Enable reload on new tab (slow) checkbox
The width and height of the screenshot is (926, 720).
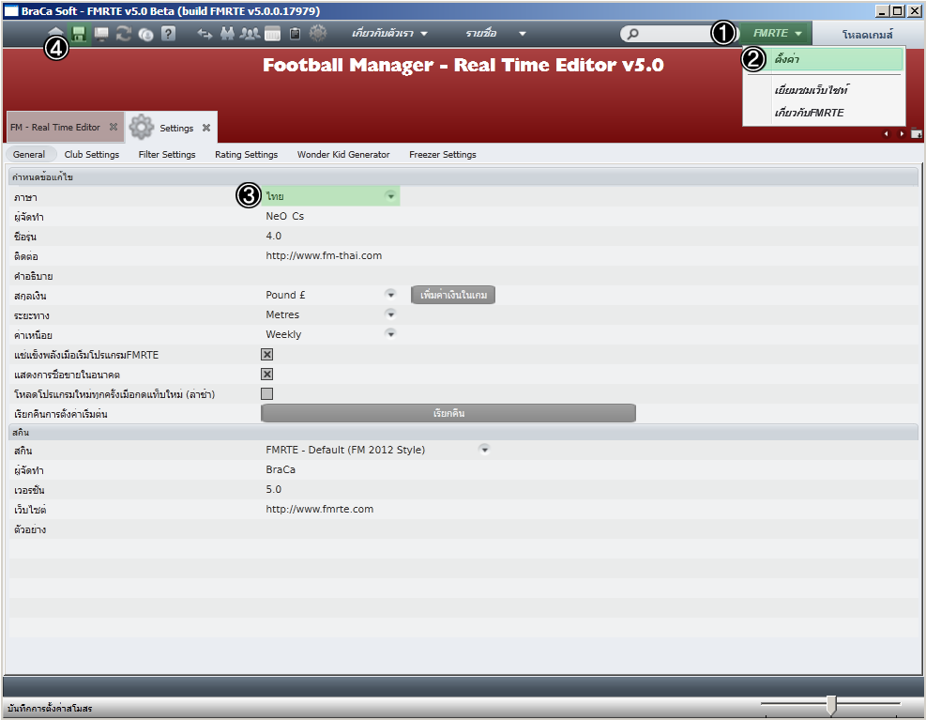click(267, 393)
